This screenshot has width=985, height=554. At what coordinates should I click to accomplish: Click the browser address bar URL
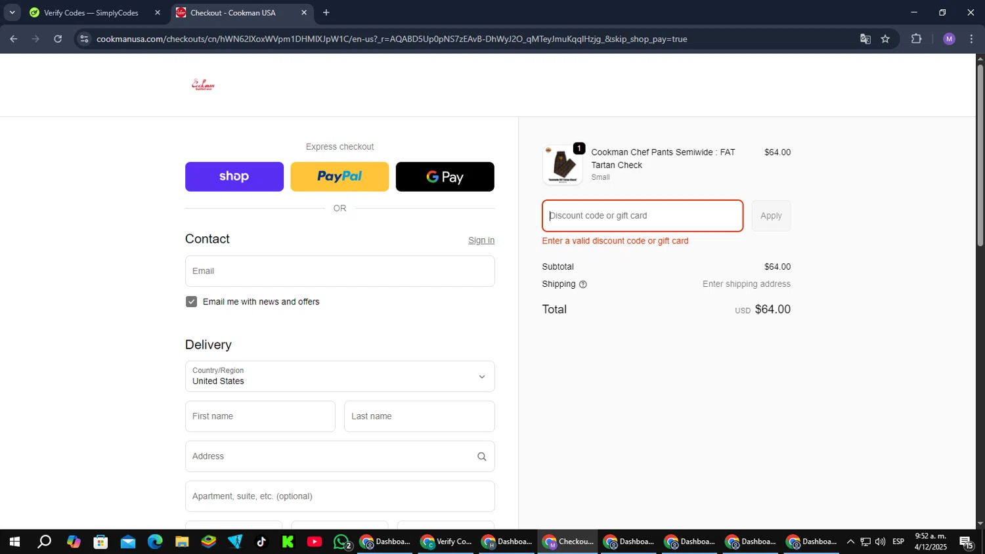[x=391, y=39]
